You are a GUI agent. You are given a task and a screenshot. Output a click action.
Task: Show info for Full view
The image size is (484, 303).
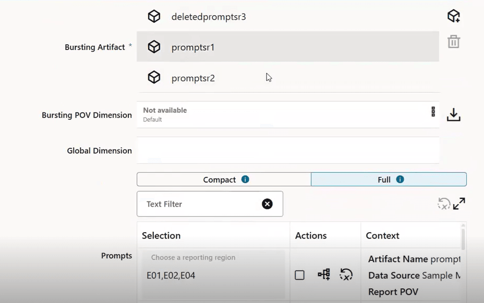coord(400,180)
